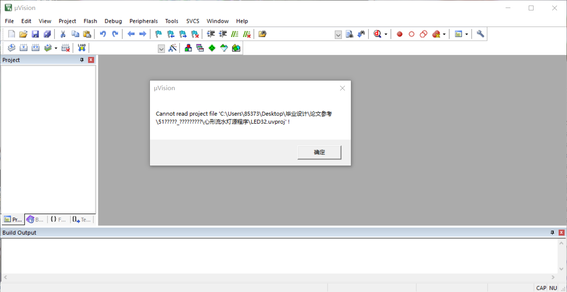The image size is (567, 292).
Task: Click the Comment selection icon
Action: (235, 34)
